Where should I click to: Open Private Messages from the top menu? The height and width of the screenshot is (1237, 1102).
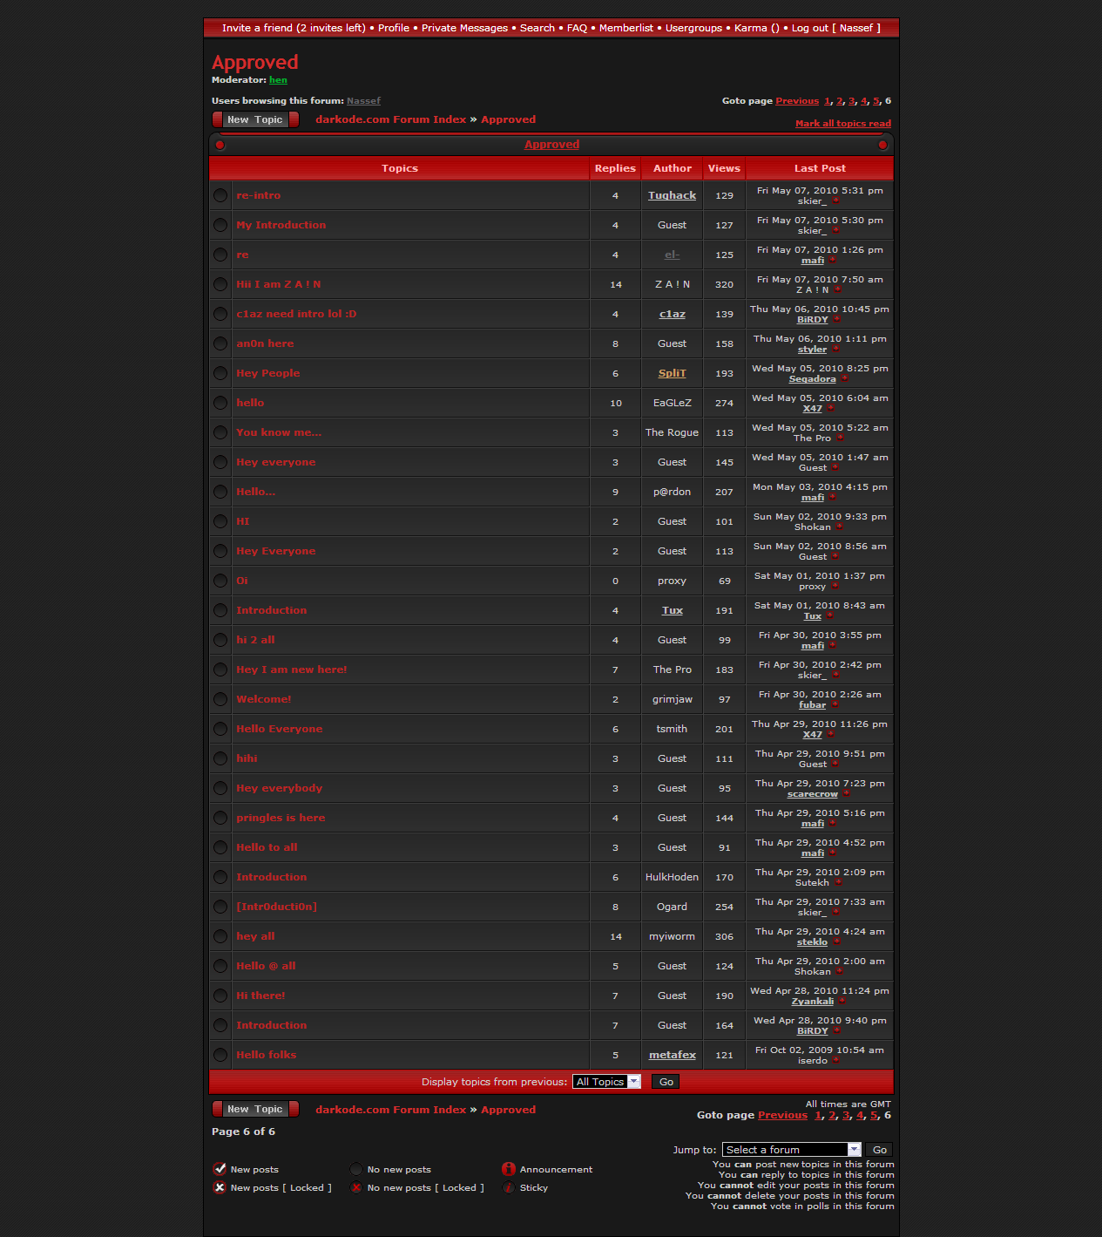464,28
